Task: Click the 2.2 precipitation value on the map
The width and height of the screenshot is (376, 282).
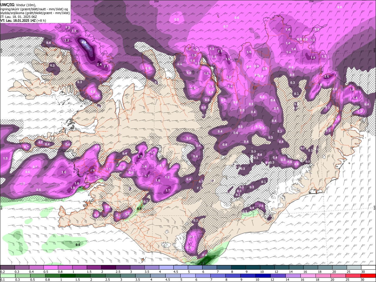Action: 67,40
